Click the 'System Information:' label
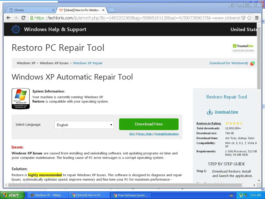This screenshot has width=265, height=199. pos(48,91)
